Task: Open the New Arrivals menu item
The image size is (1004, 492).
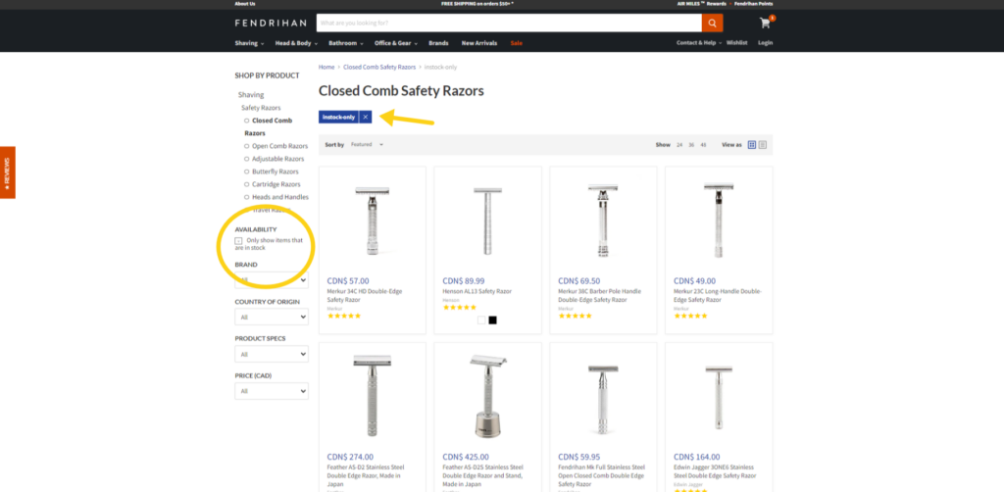Action: tap(478, 43)
